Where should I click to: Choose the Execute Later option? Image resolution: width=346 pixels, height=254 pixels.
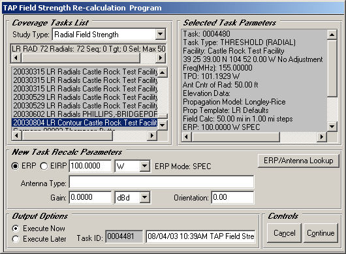[16, 239]
